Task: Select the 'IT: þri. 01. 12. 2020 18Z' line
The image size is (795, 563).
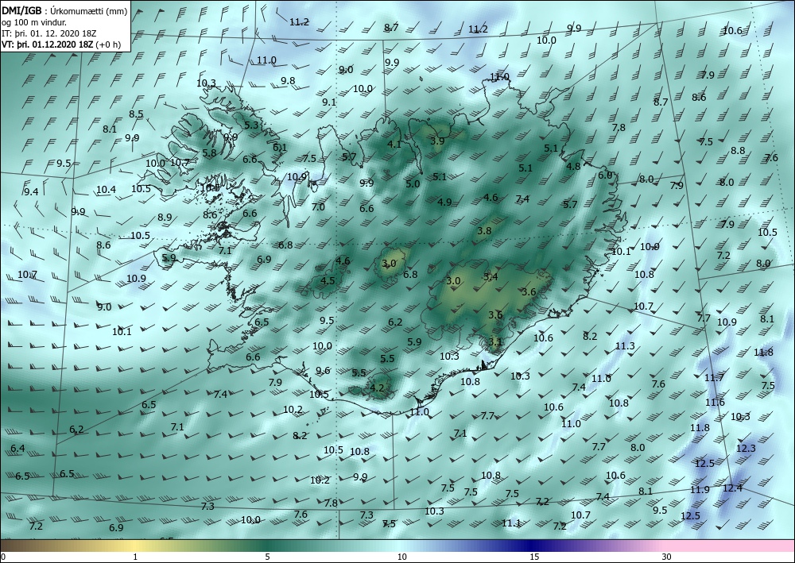Action: [x=49, y=33]
